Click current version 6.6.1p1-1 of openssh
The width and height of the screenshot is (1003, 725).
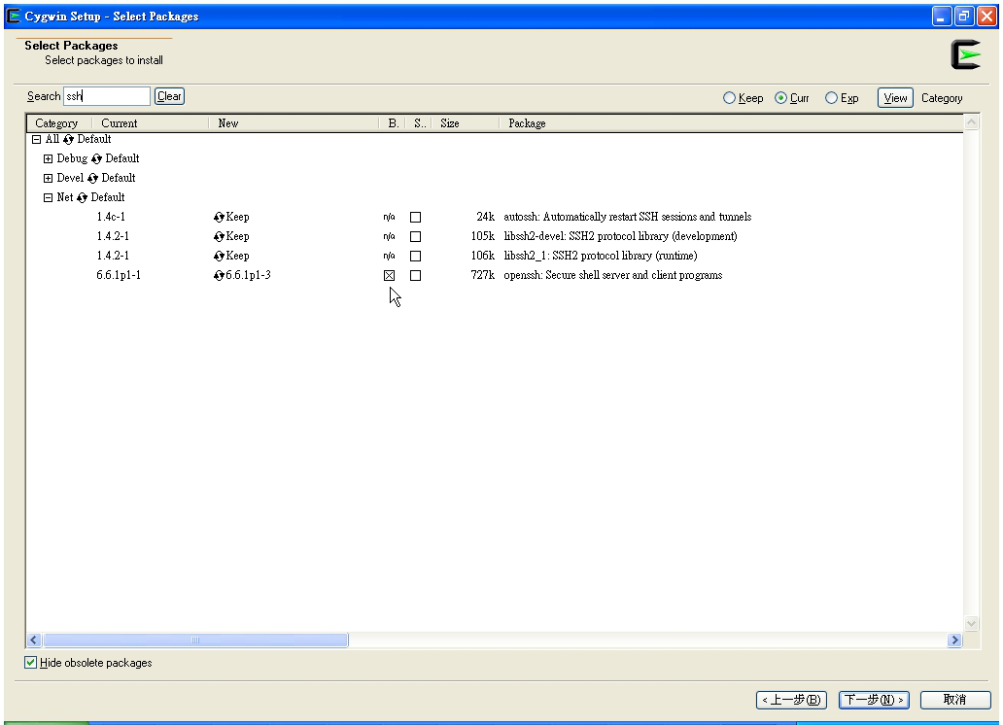(119, 275)
